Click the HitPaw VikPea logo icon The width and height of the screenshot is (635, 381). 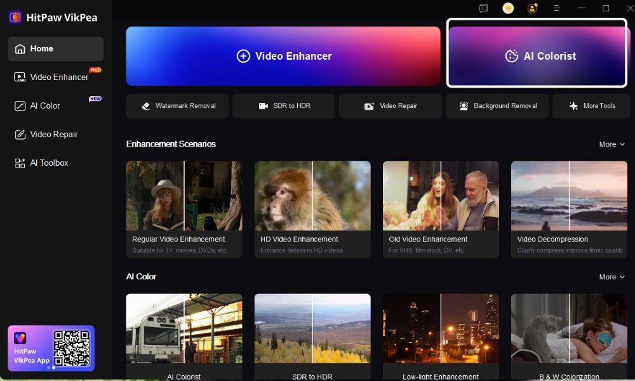15,17
